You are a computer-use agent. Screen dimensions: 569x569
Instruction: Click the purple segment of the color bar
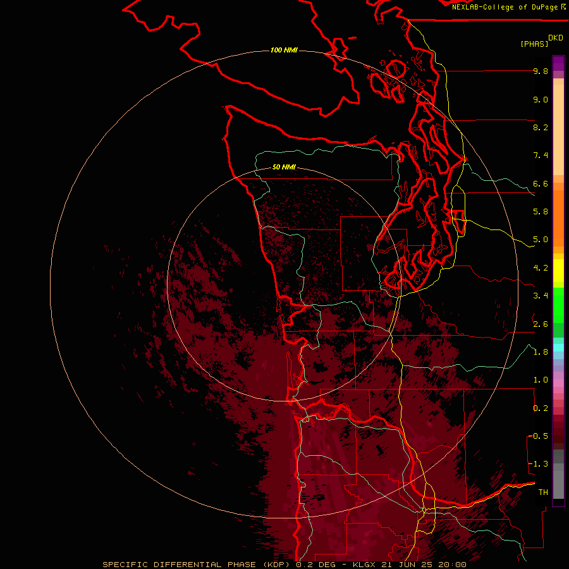click(558, 63)
